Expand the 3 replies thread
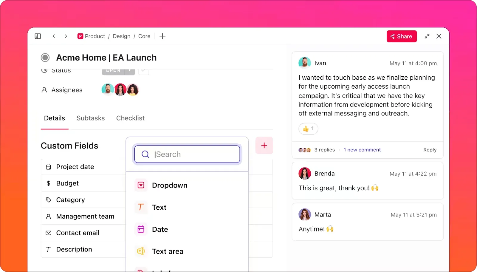The image size is (477, 272). 324,150
